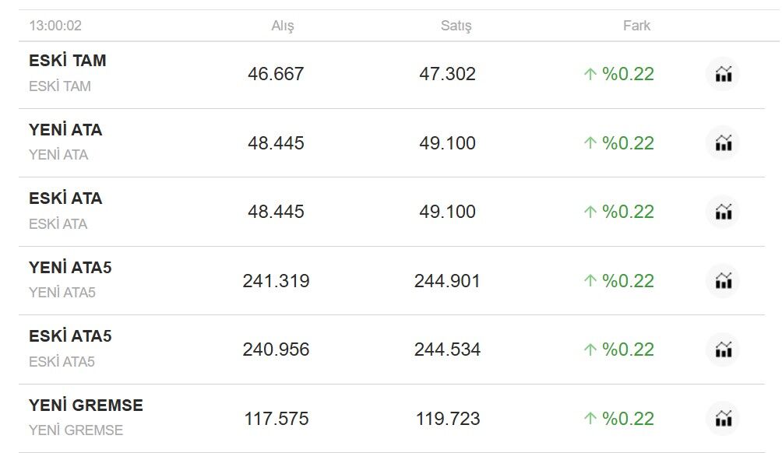Open the ESKİ ATA5 bold title
Viewport: 782px width, 453px height.
coord(70,336)
